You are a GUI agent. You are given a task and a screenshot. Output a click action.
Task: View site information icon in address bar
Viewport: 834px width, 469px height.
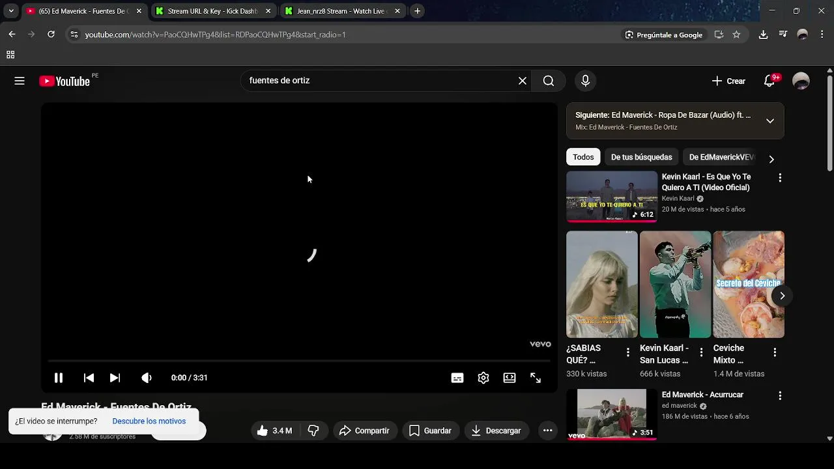pos(74,35)
